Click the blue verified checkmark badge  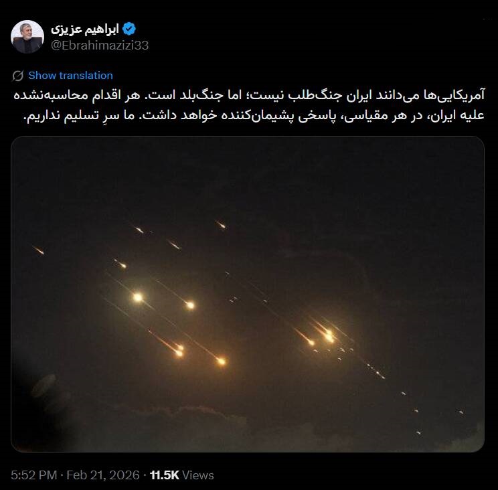click(129, 29)
